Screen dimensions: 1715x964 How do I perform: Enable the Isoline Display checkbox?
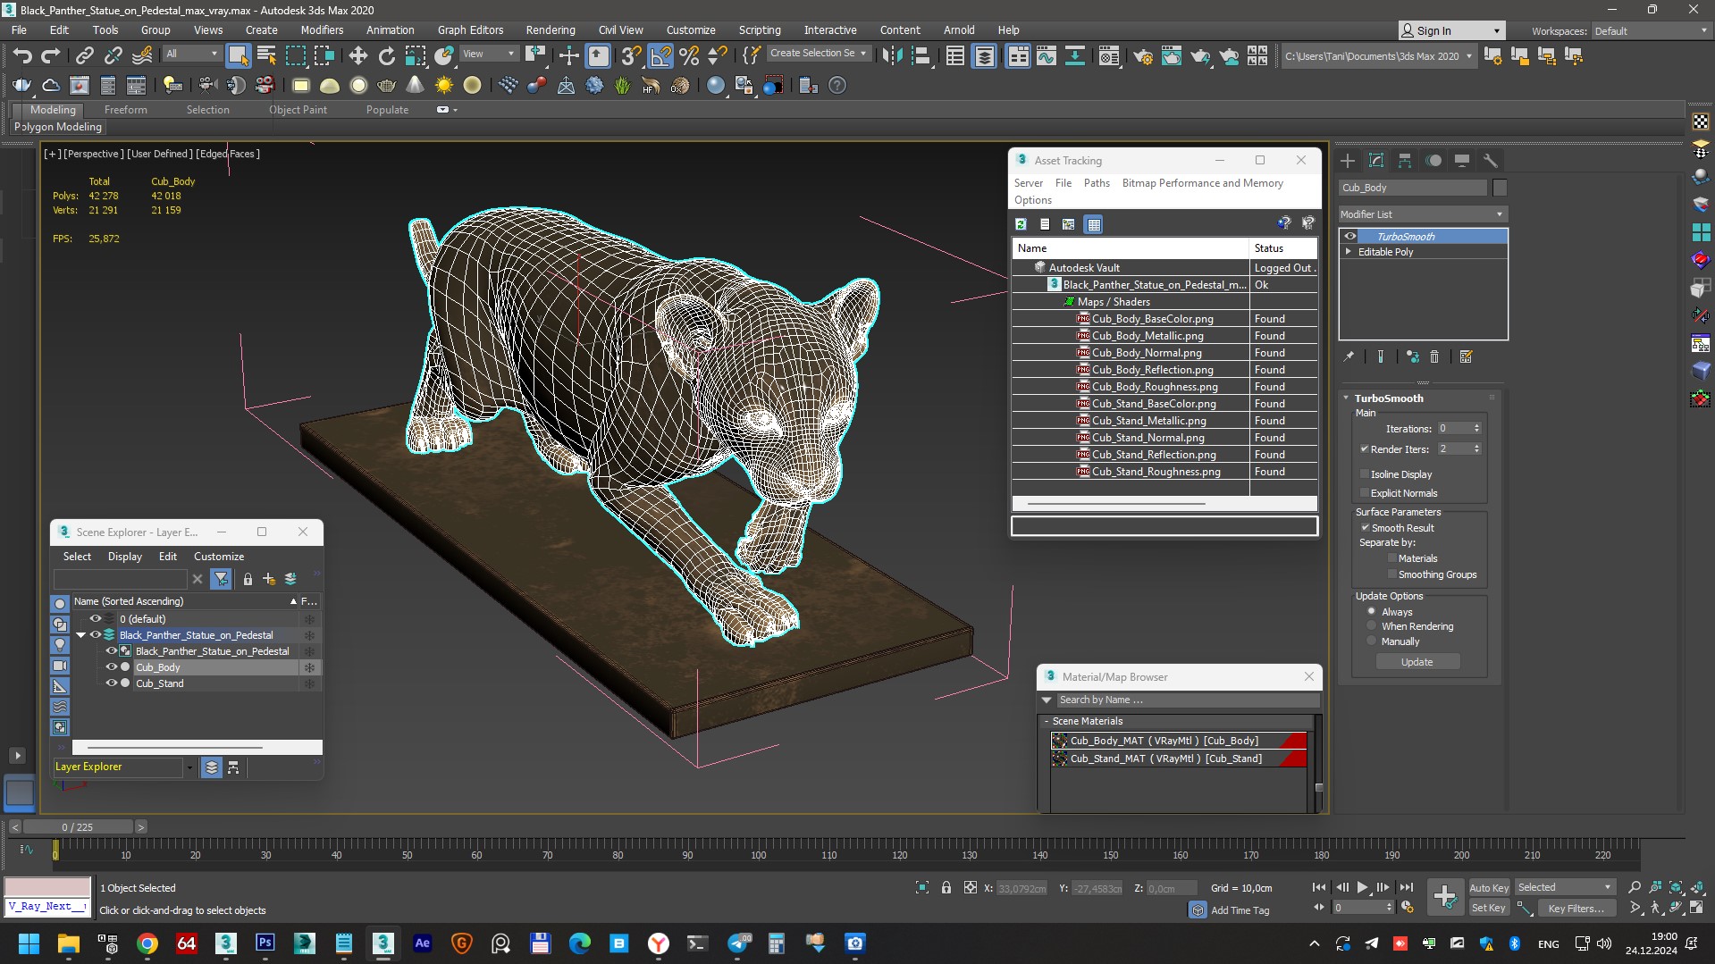pyautogui.click(x=1365, y=474)
